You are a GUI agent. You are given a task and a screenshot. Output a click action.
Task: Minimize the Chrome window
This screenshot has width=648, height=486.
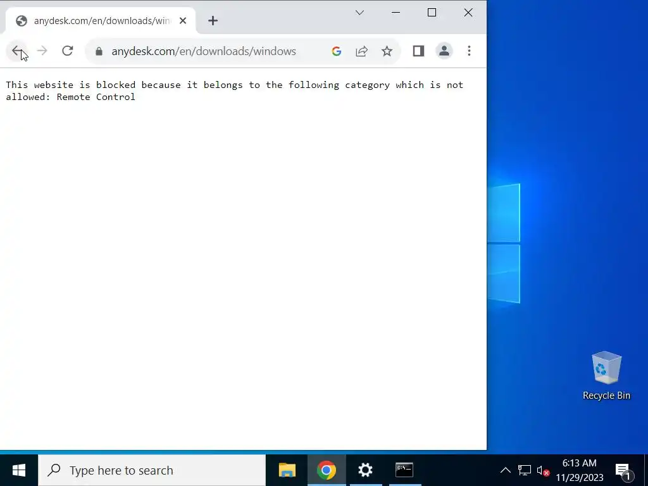click(396, 13)
